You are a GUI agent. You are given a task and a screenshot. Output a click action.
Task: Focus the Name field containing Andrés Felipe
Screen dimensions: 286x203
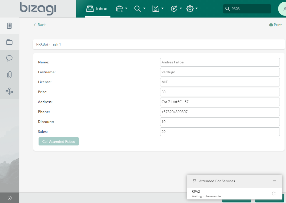[220, 62]
